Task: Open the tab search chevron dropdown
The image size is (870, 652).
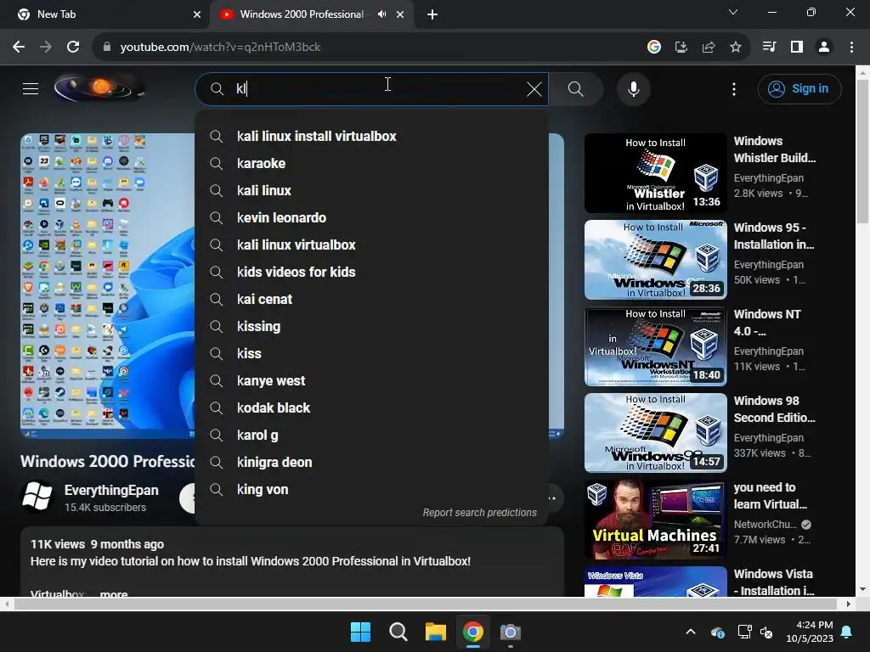Action: [x=733, y=12]
